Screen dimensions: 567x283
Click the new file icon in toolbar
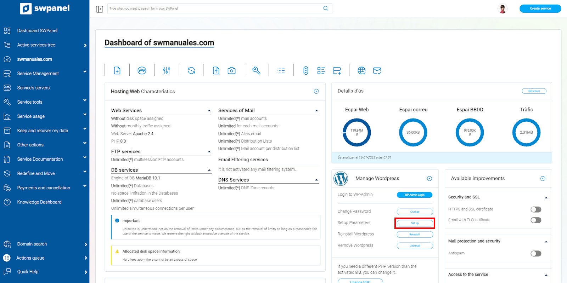tap(117, 70)
